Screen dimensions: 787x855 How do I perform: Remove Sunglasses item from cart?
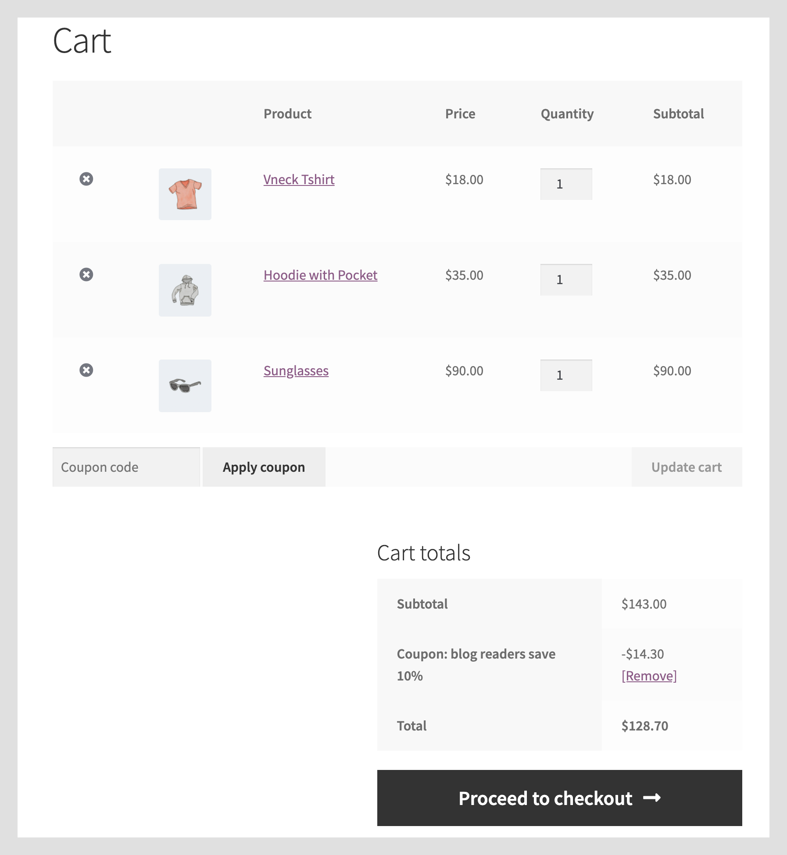pos(86,370)
